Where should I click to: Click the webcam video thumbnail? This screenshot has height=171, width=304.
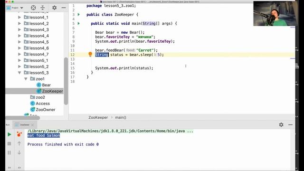[275, 14]
